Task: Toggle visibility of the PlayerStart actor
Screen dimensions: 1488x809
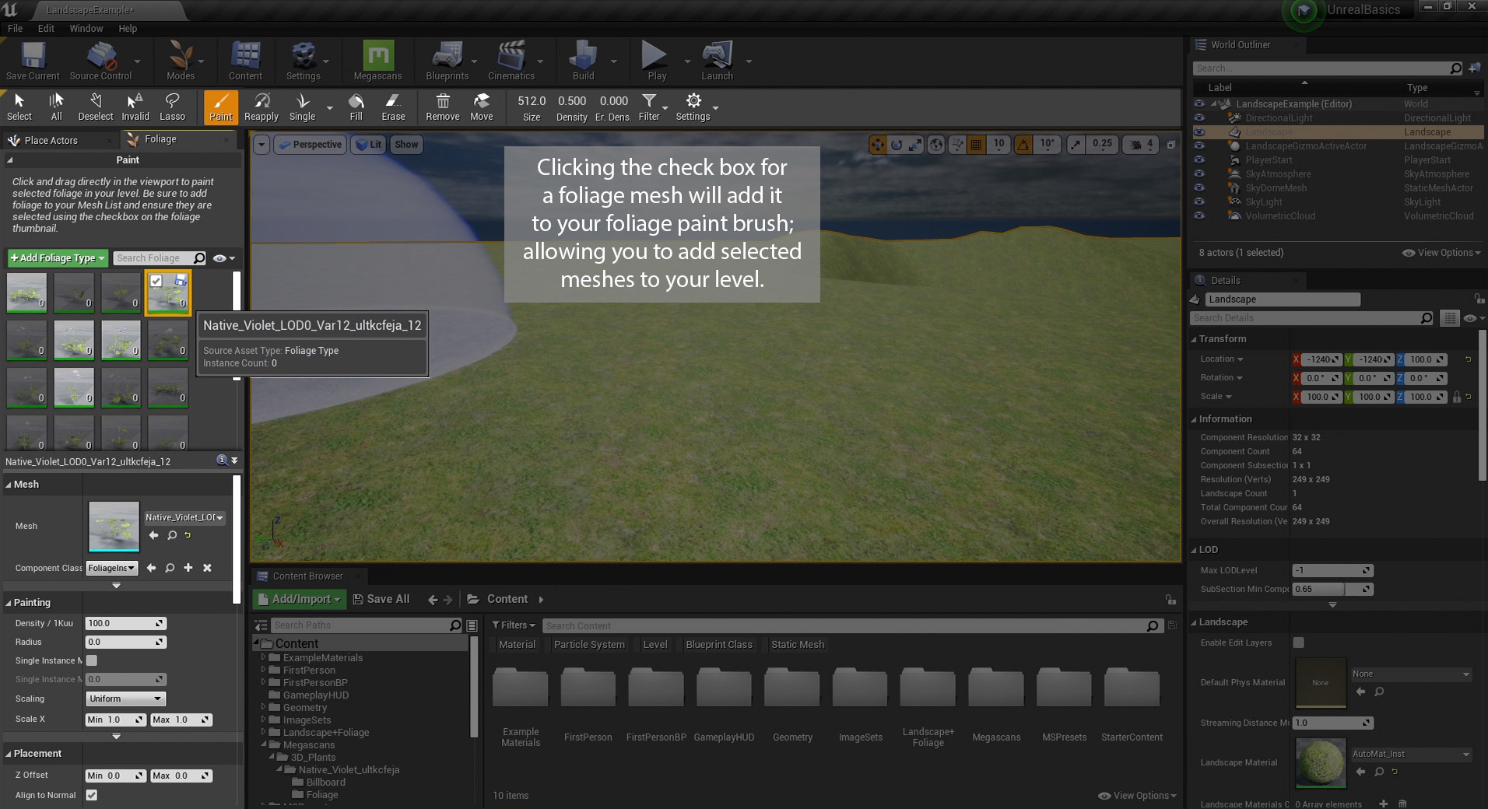Action: click(x=1199, y=160)
